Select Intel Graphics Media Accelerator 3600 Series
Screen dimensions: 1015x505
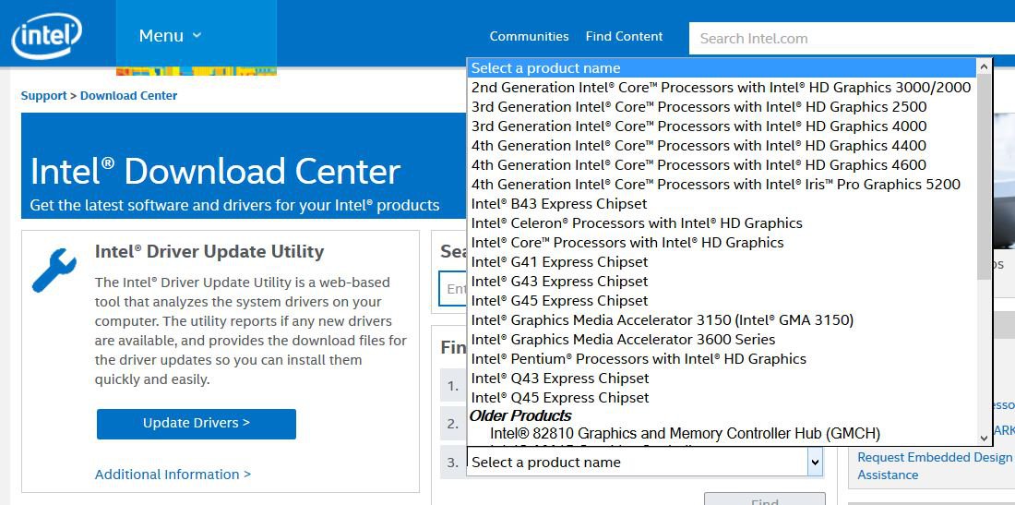(x=623, y=340)
